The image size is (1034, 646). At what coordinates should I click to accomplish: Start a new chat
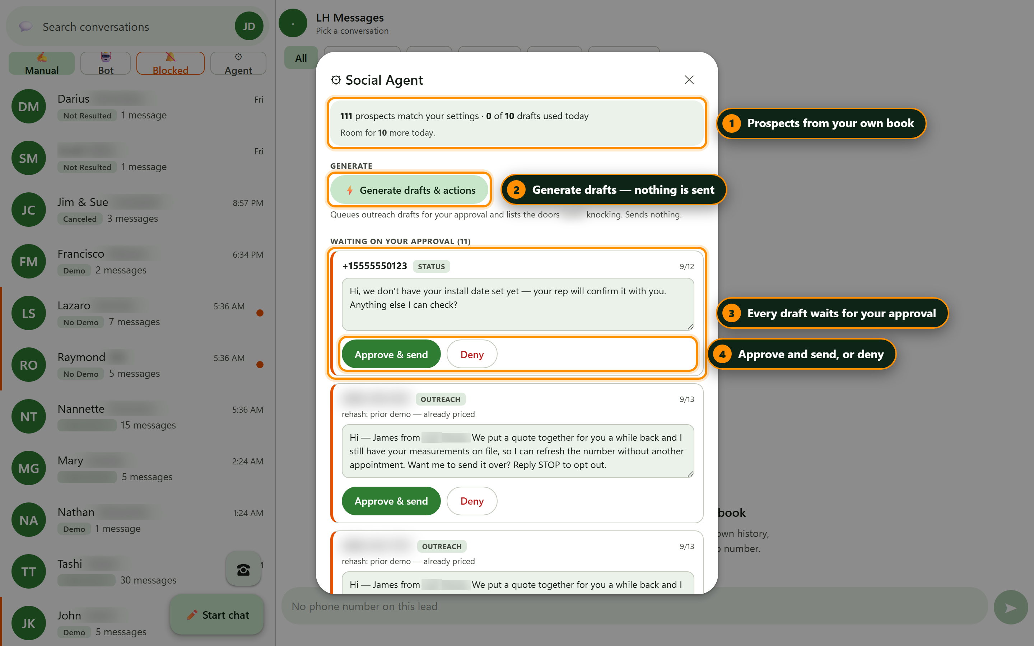[217, 615]
